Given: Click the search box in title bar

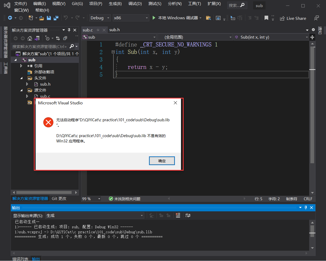Looking at the screenshot, I should pos(237,5).
